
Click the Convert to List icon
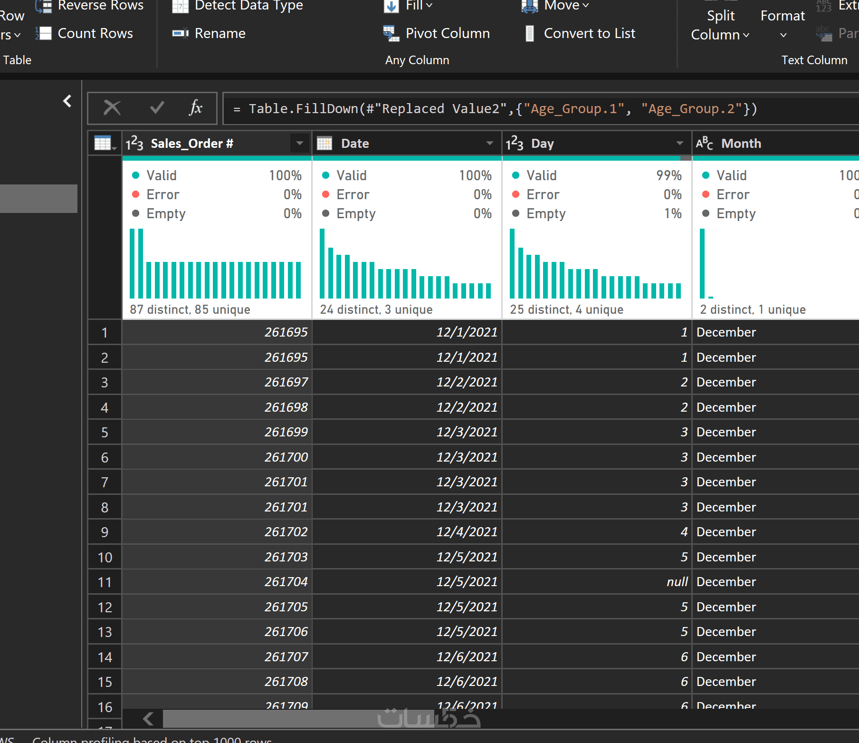(530, 33)
